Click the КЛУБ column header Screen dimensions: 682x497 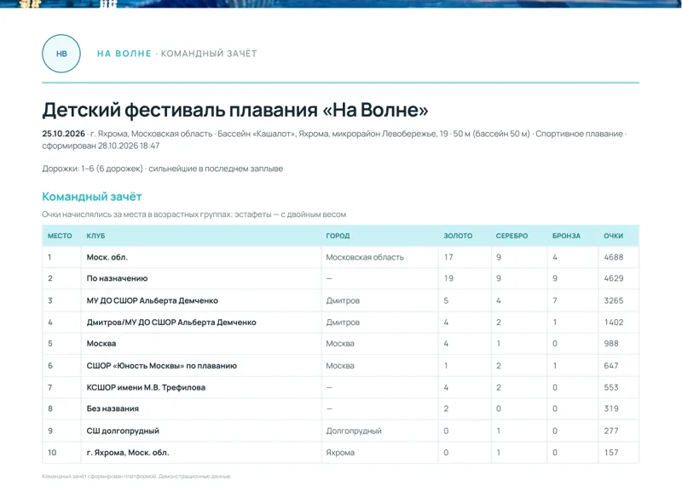[x=95, y=236]
